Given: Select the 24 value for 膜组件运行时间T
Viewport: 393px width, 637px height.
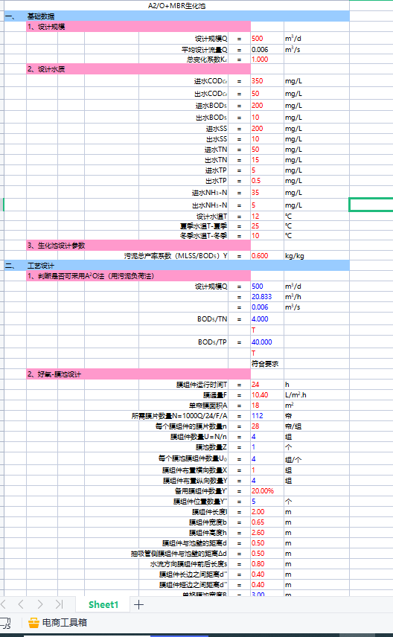Looking at the screenshot, I should [267, 385].
